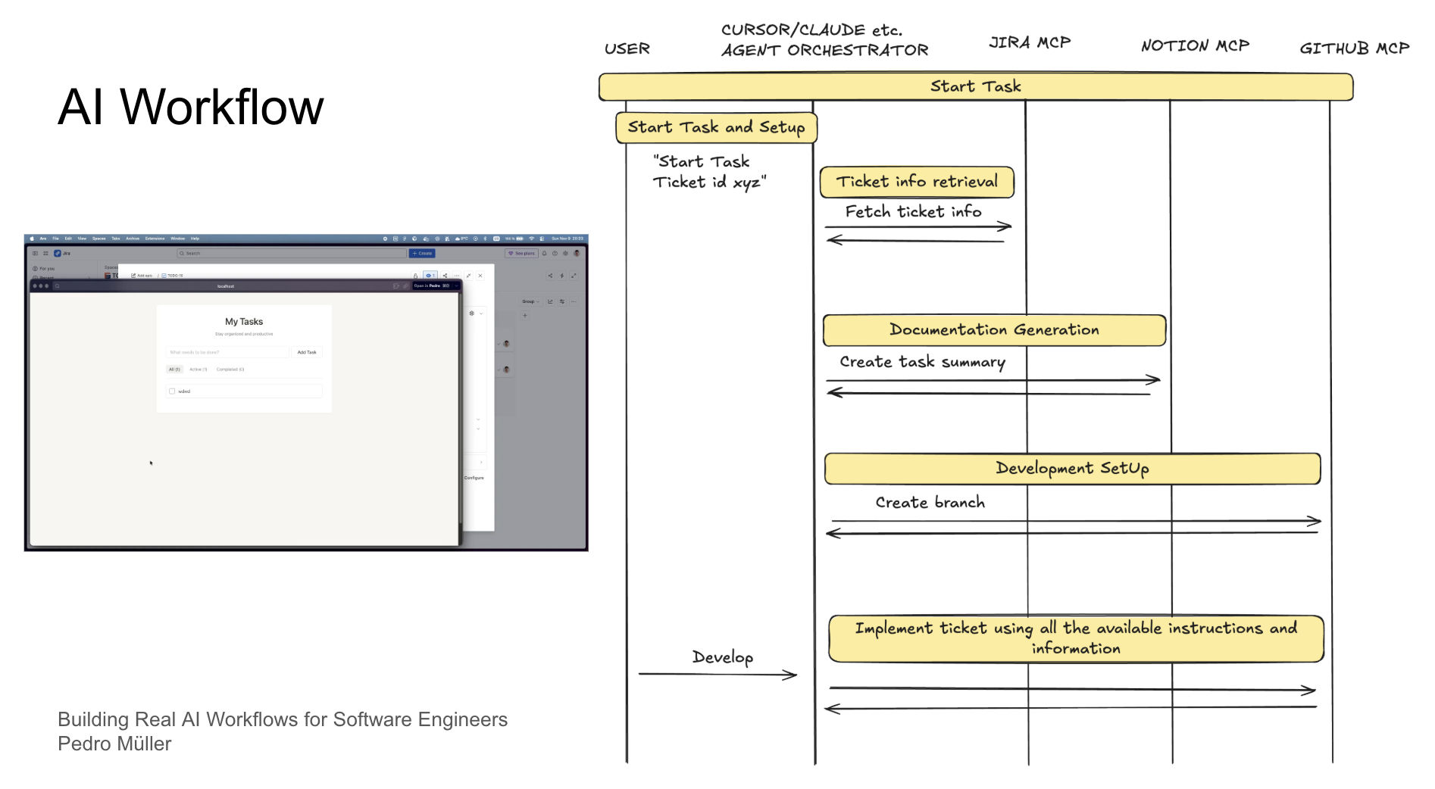1435x789 pixels.
Task: Open the user avatar in Jira header
Action: [x=577, y=253]
